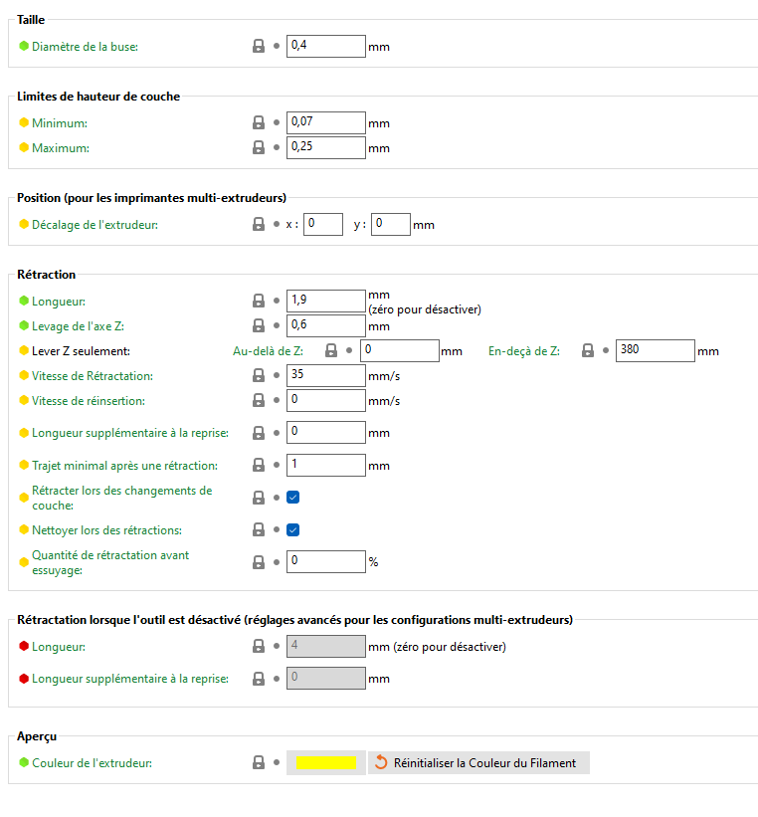Toggle the Nettoyer lors des rétractions checkbox
The height and width of the screenshot is (817, 758).
(x=292, y=529)
